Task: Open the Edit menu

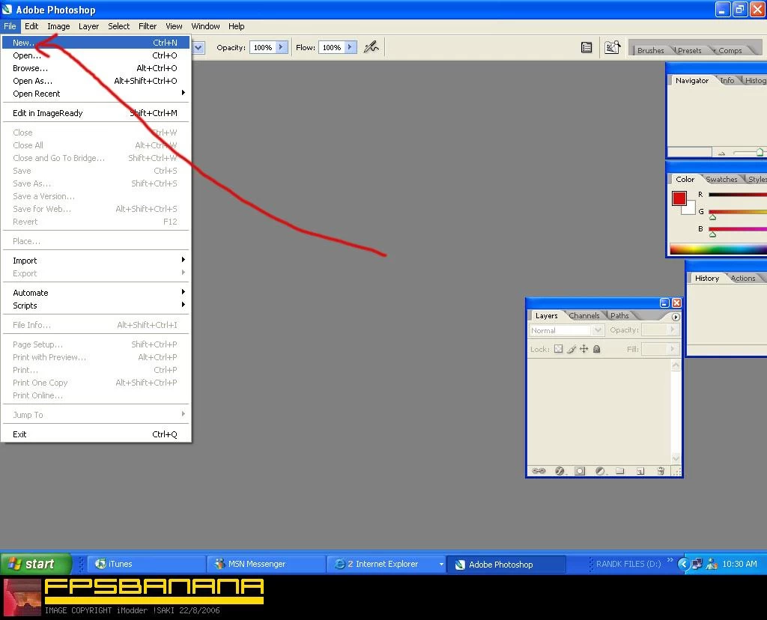Action: pyautogui.click(x=31, y=26)
